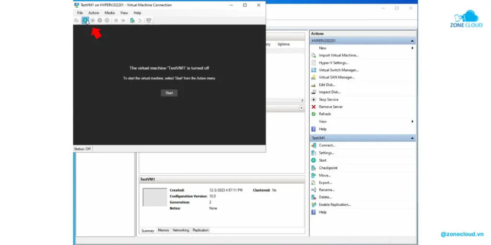Click the Reset toolbar icon
The image size is (491, 245).
(x=123, y=20)
